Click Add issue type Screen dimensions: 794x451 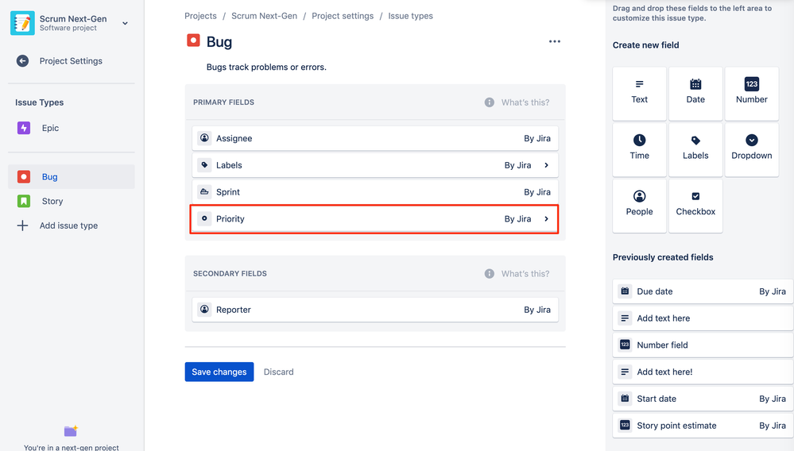pyautogui.click(x=69, y=225)
